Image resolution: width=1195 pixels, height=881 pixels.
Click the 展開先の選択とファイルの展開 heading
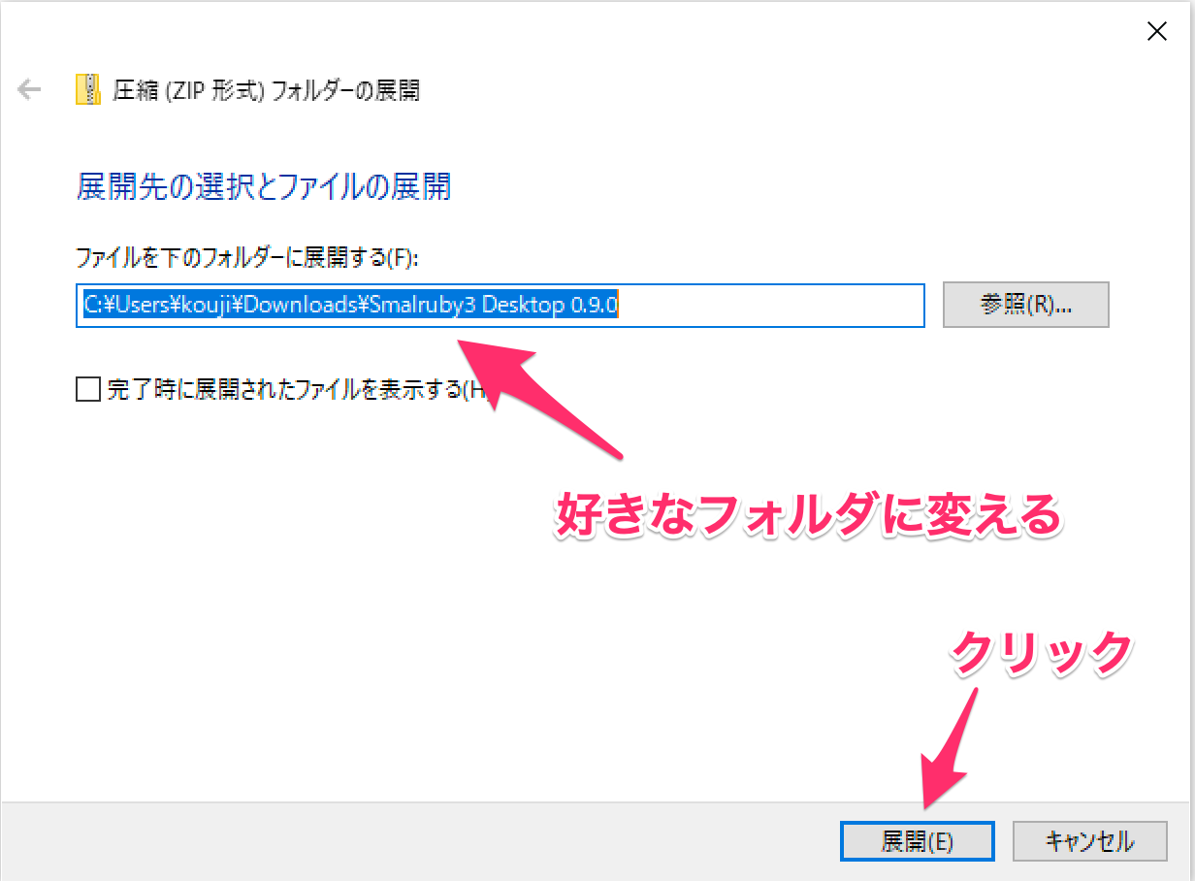pyautogui.click(x=264, y=186)
